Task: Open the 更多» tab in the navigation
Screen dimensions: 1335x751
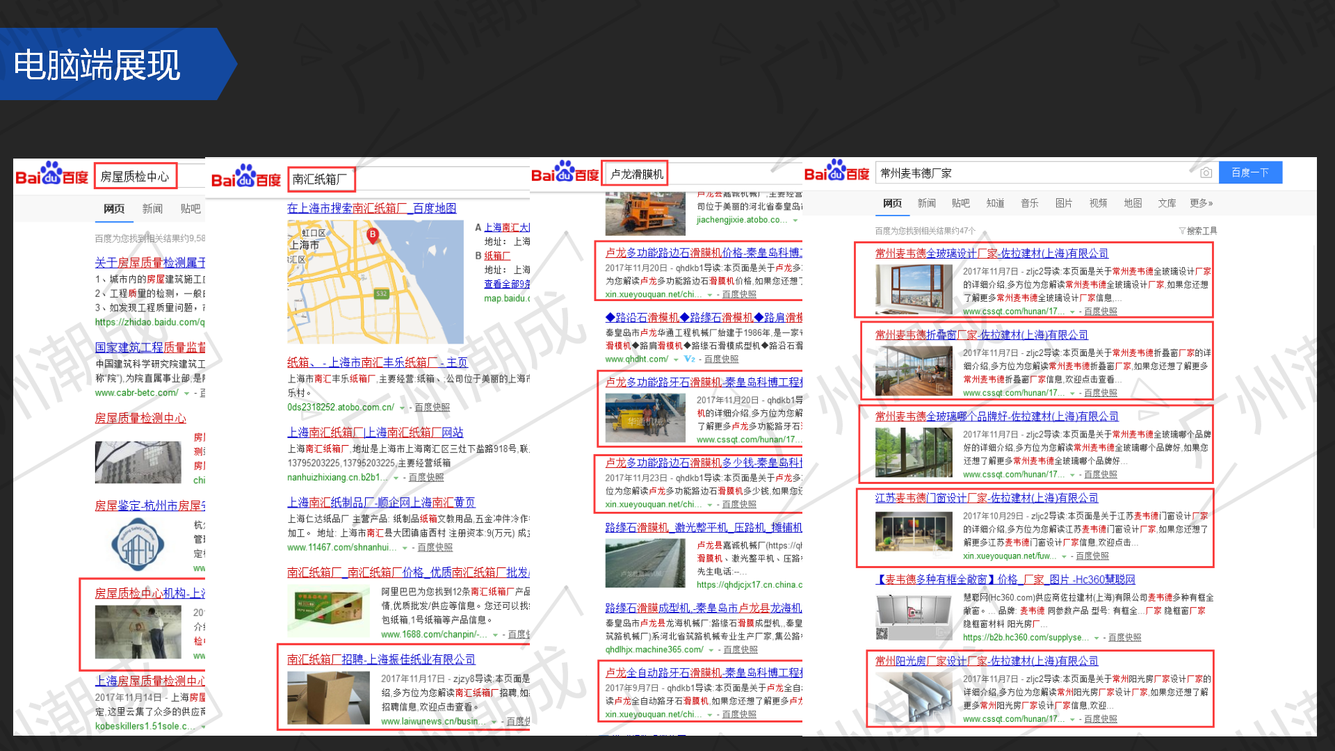Action: pyautogui.click(x=1201, y=203)
